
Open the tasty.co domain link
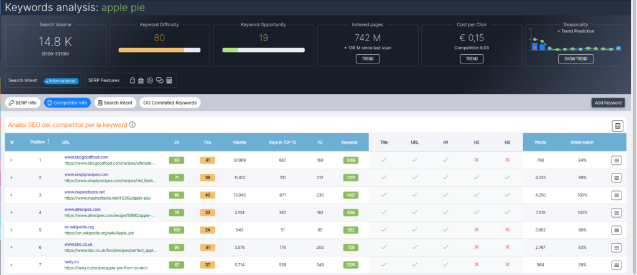(72, 261)
